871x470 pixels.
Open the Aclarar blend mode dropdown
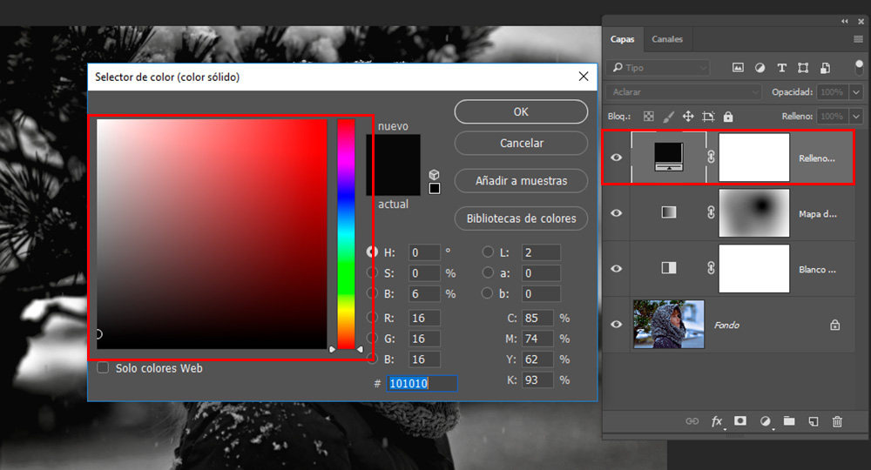click(x=684, y=92)
